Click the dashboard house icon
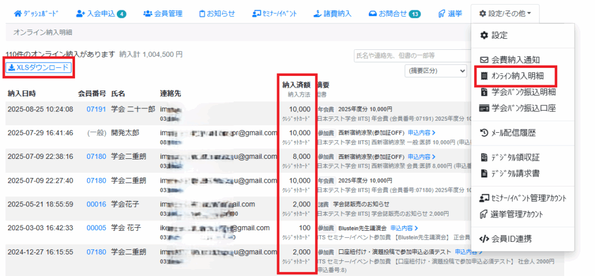The height and width of the screenshot is (276, 595). [17, 13]
